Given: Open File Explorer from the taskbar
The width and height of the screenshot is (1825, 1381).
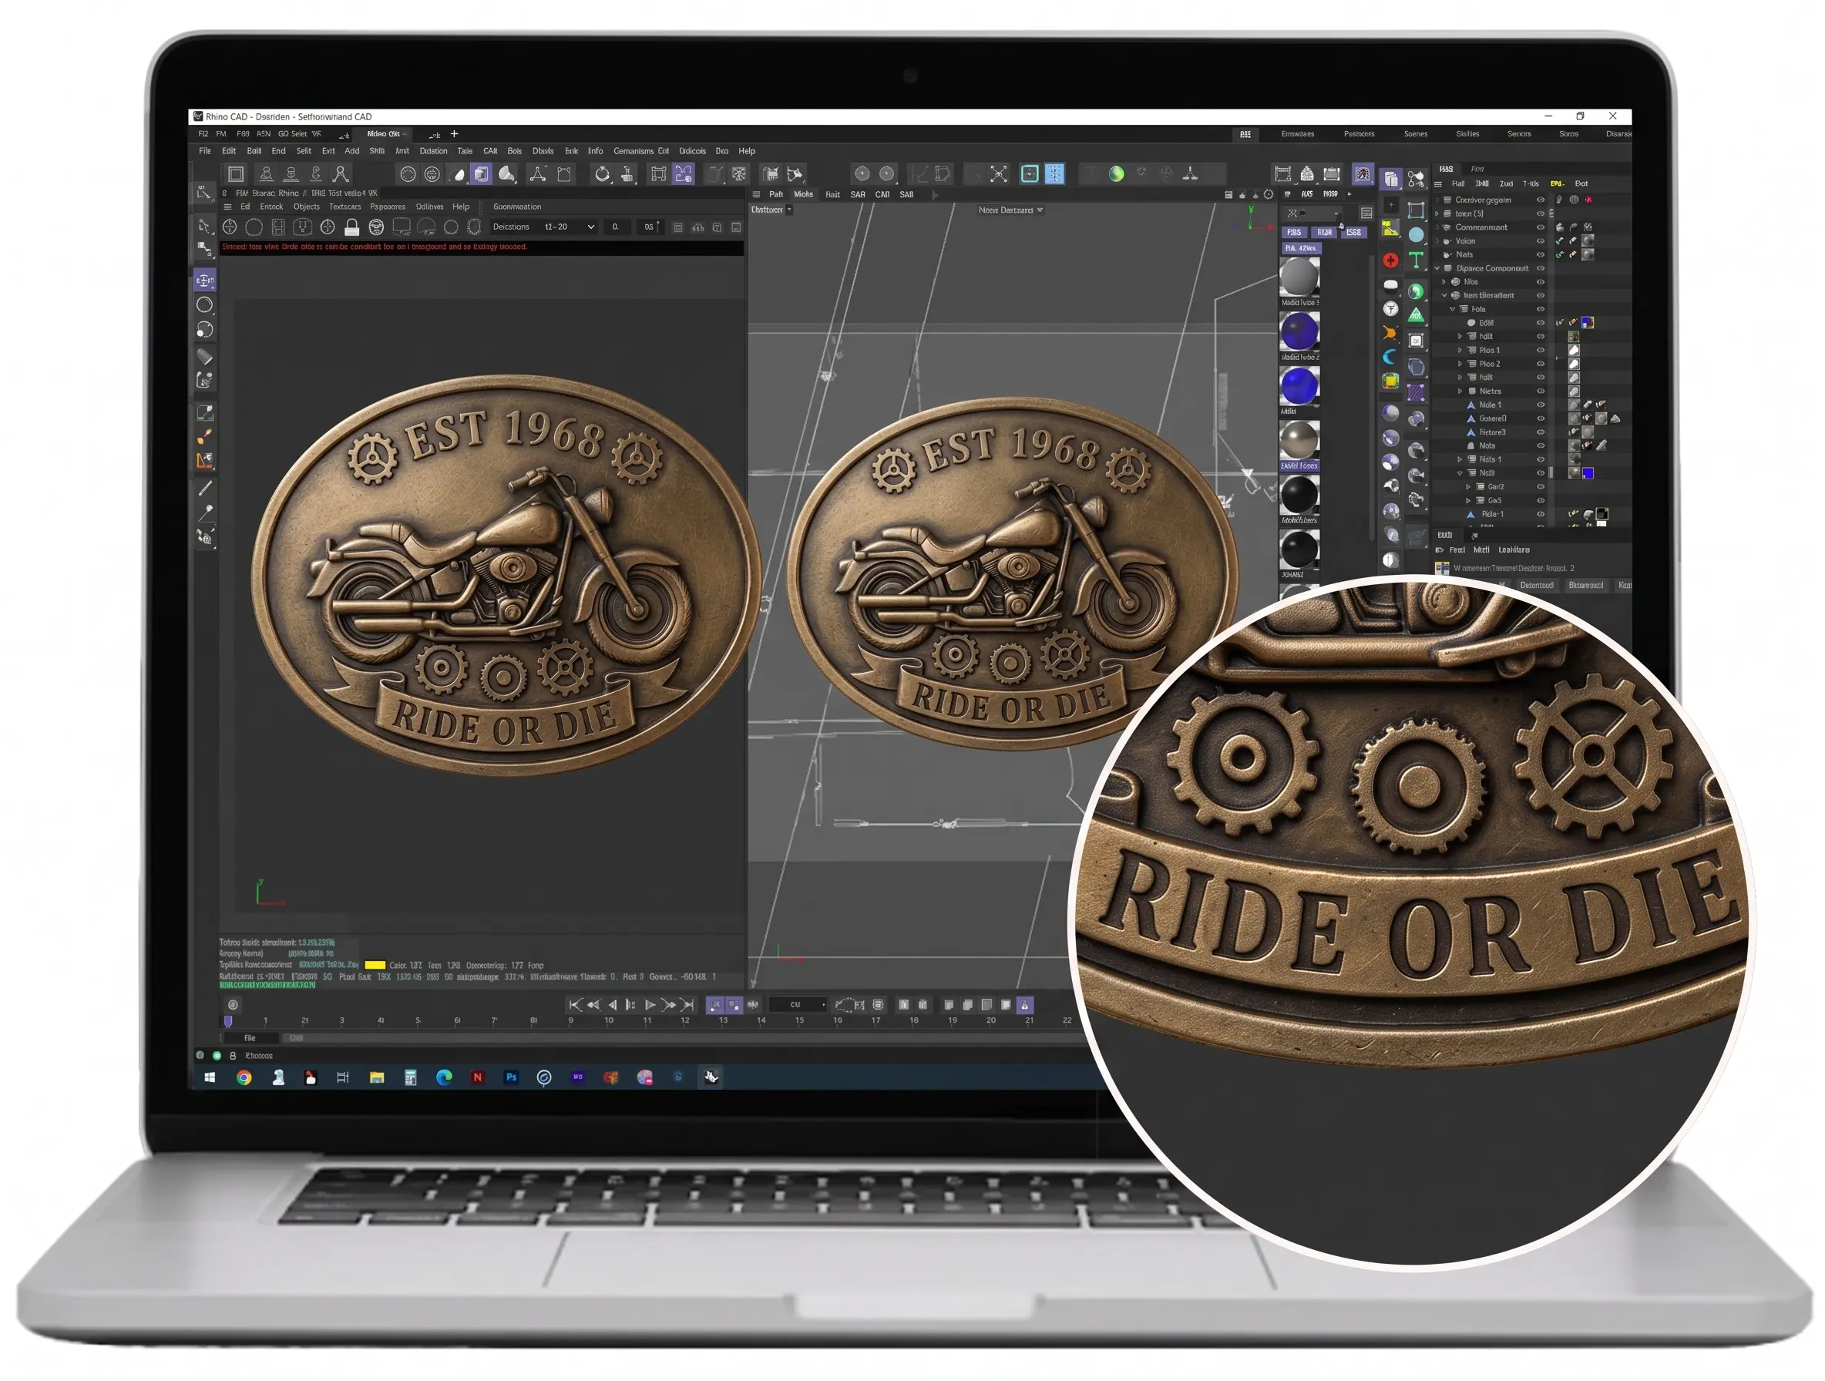Looking at the screenshot, I should pos(377,1077).
